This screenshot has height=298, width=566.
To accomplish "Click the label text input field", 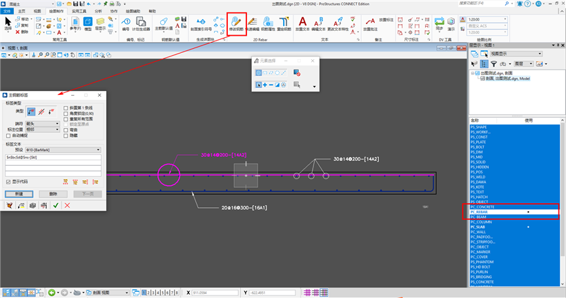I will [x=52, y=158].
